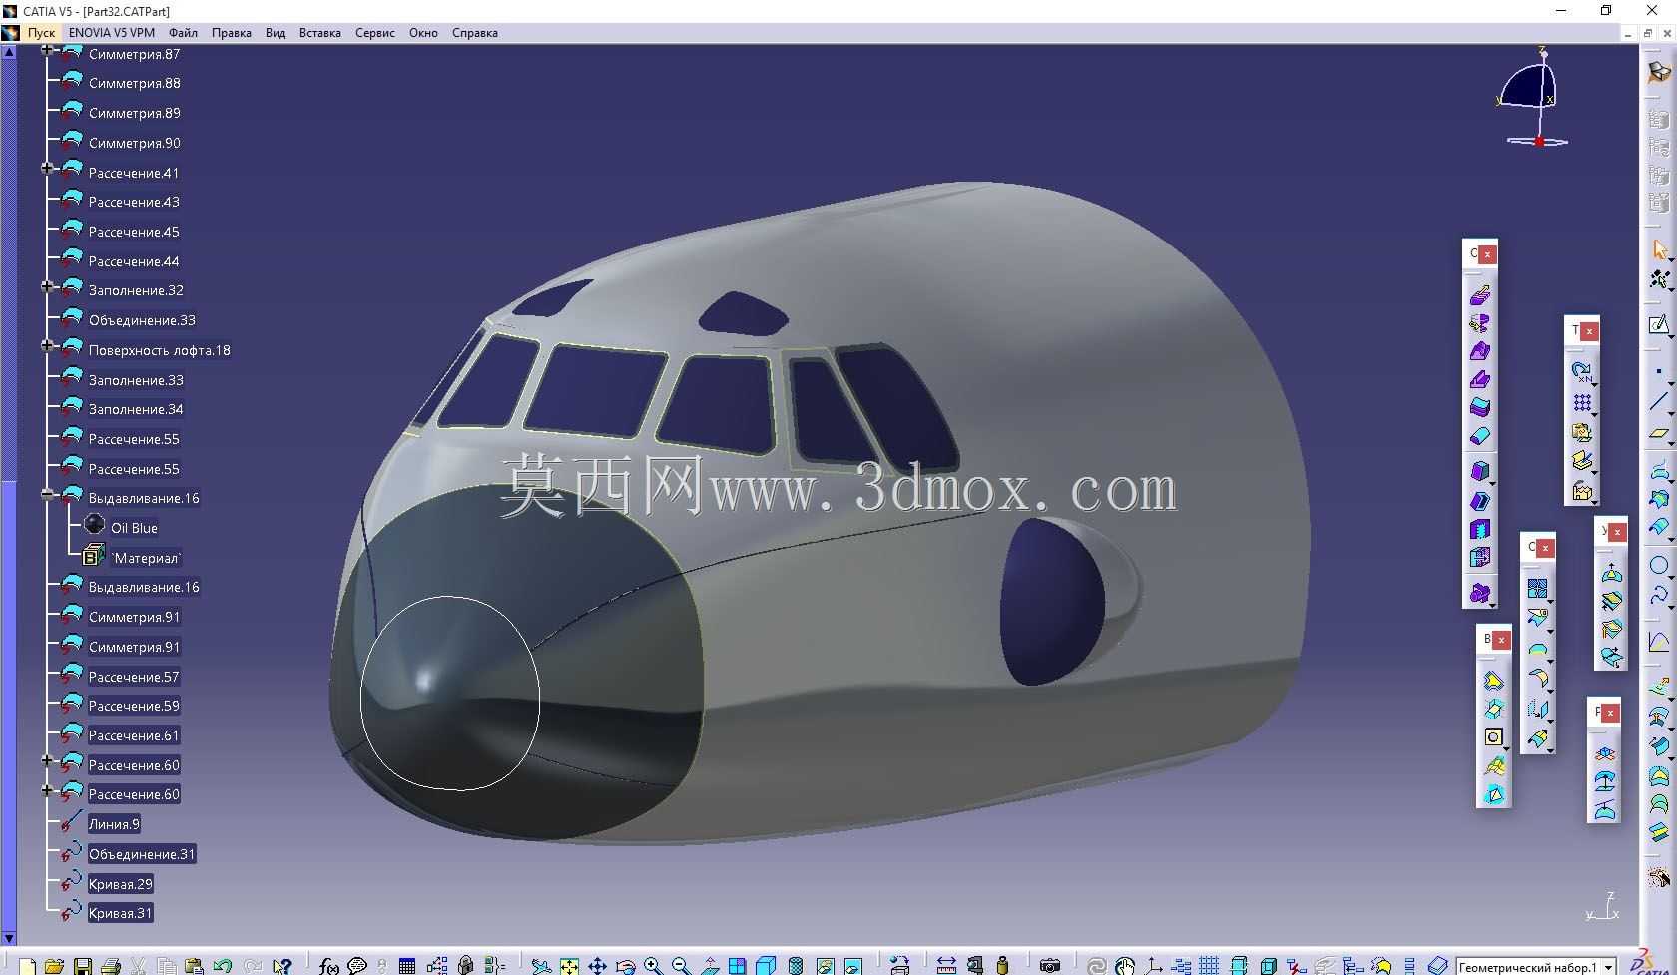Select Рассечение.57 in the tree
This screenshot has height=975, width=1677.
[134, 677]
